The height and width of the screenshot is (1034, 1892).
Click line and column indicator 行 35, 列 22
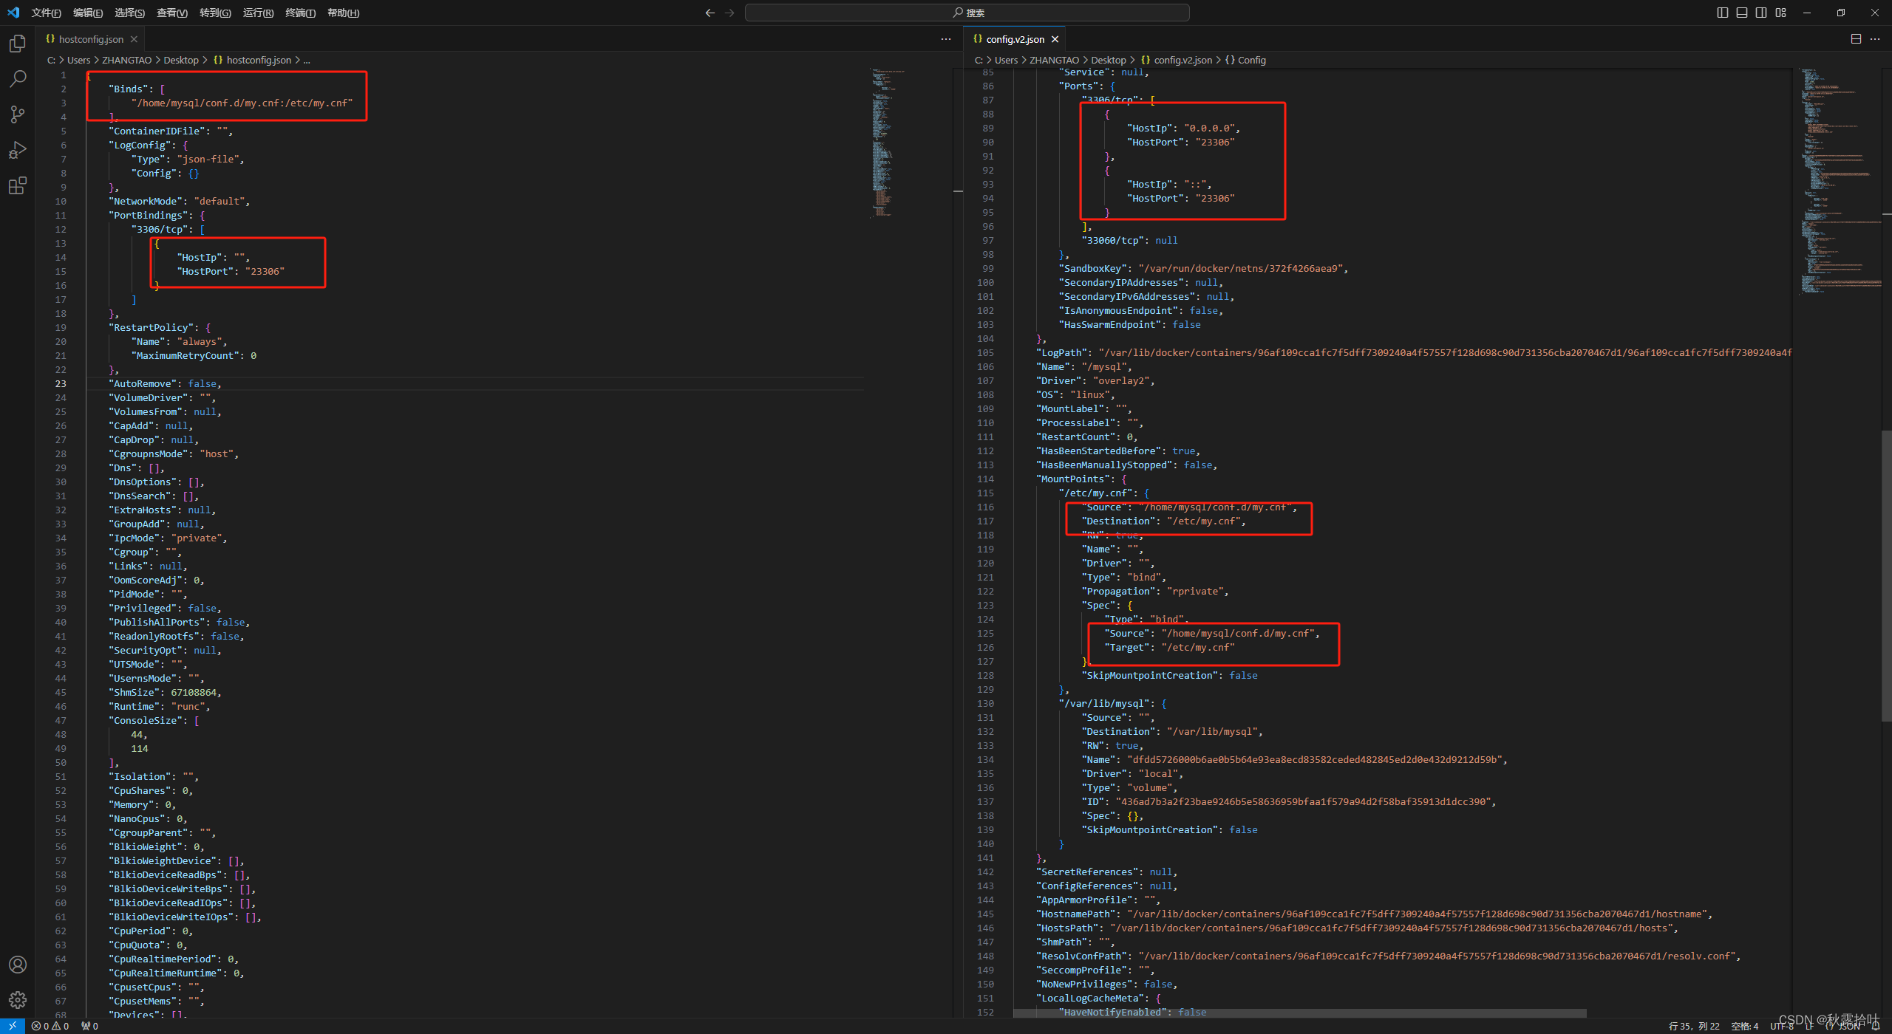click(x=1694, y=1026)
